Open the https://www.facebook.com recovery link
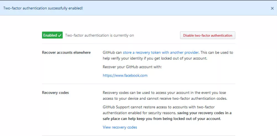This screenshot has width=277, height=136. [x=125, y=75]
